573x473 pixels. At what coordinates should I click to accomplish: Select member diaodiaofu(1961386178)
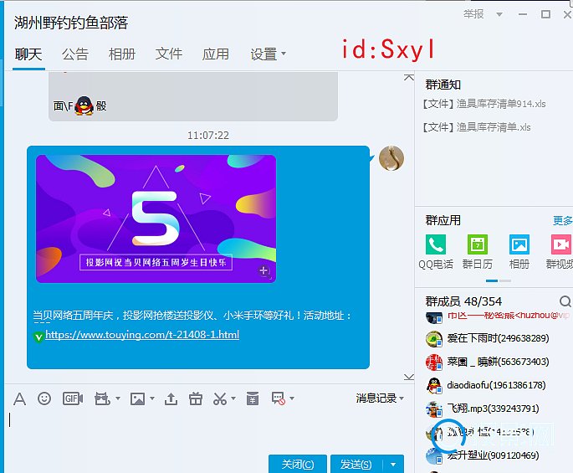[496, 385]
